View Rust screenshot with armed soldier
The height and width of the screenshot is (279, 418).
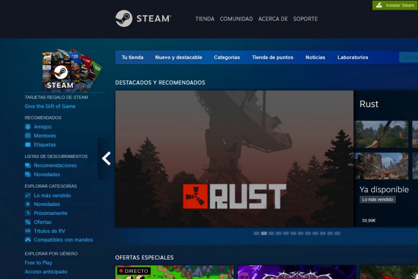click(381, 165)
